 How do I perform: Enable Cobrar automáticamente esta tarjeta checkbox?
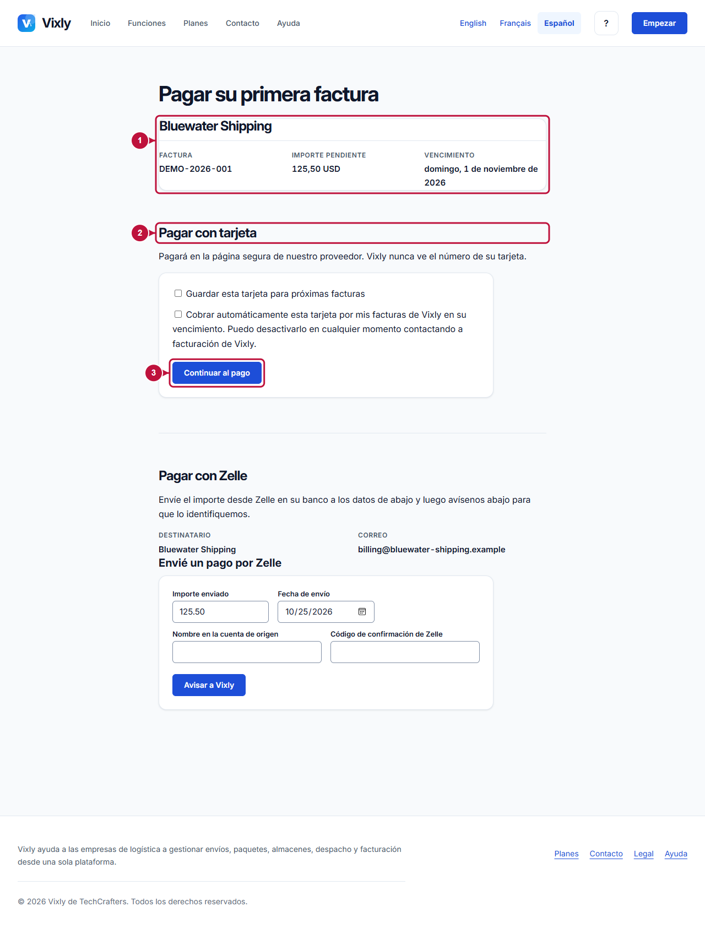[178, 314]
